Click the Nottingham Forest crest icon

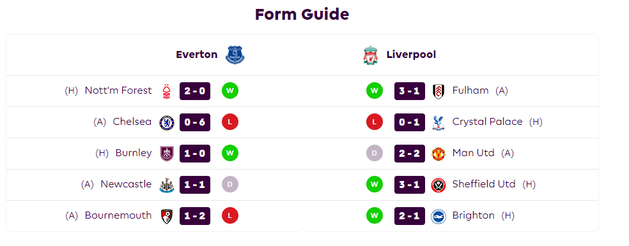coord(166,91)
